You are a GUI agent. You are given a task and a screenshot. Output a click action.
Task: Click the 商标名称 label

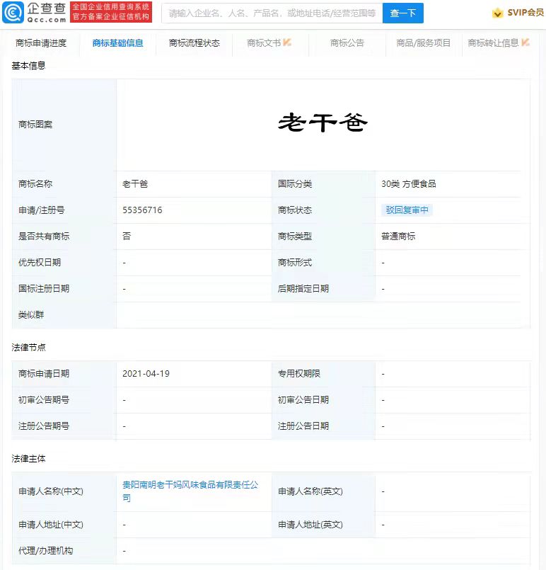[35, 184]
